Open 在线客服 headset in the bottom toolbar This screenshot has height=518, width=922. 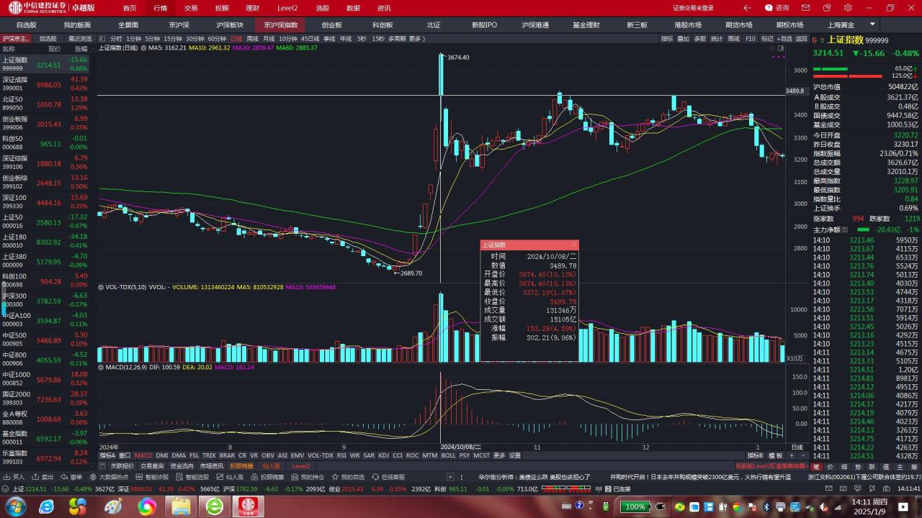(x=388, y=477)
